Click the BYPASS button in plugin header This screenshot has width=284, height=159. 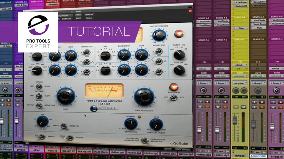tap(89, 15)
